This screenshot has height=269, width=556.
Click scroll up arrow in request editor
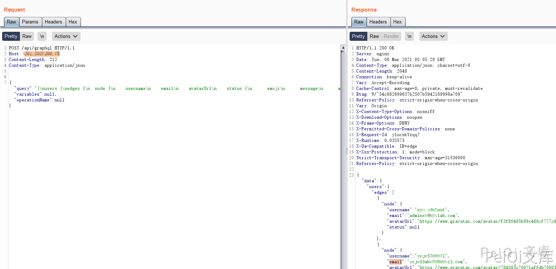[343, 47]
